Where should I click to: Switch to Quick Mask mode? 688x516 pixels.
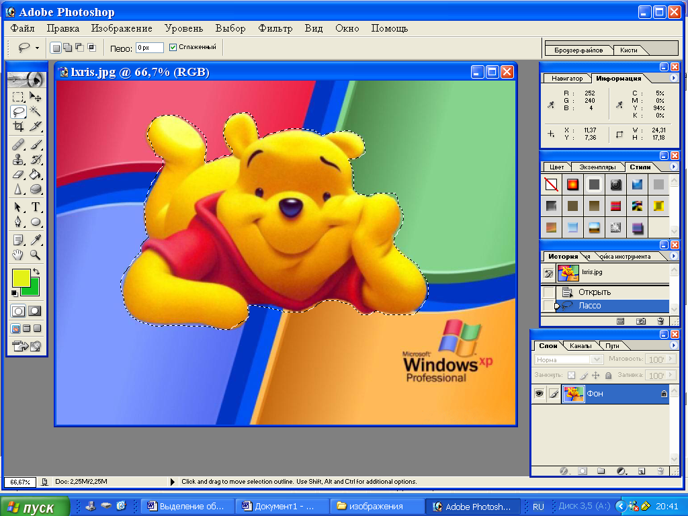click(35, 311)
